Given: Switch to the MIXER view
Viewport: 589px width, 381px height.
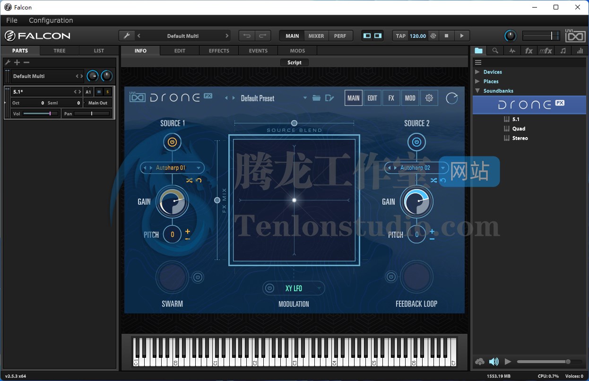Looking at the screenshot, I should pos(316,36).
